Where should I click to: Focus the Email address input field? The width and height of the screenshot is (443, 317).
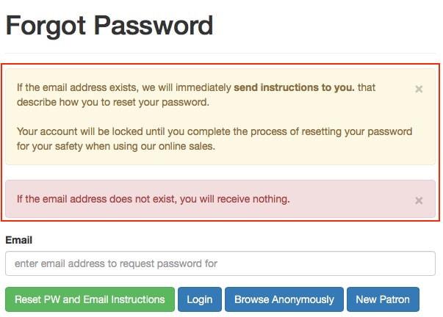pyautogui.click(x=220, y=263)
